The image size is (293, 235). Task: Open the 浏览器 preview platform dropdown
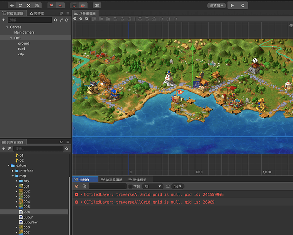[217, 5]
